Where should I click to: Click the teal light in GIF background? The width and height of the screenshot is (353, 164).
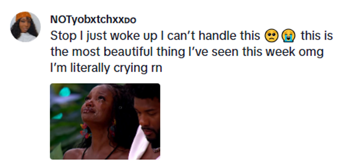tap(65, 92)
